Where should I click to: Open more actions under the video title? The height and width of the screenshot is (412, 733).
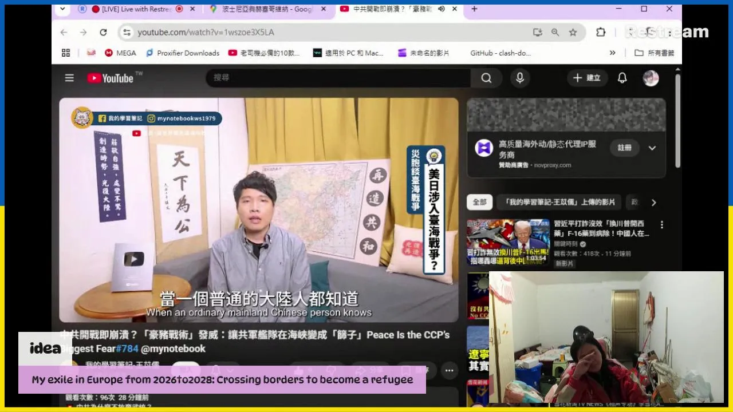[x=449, y=371]
